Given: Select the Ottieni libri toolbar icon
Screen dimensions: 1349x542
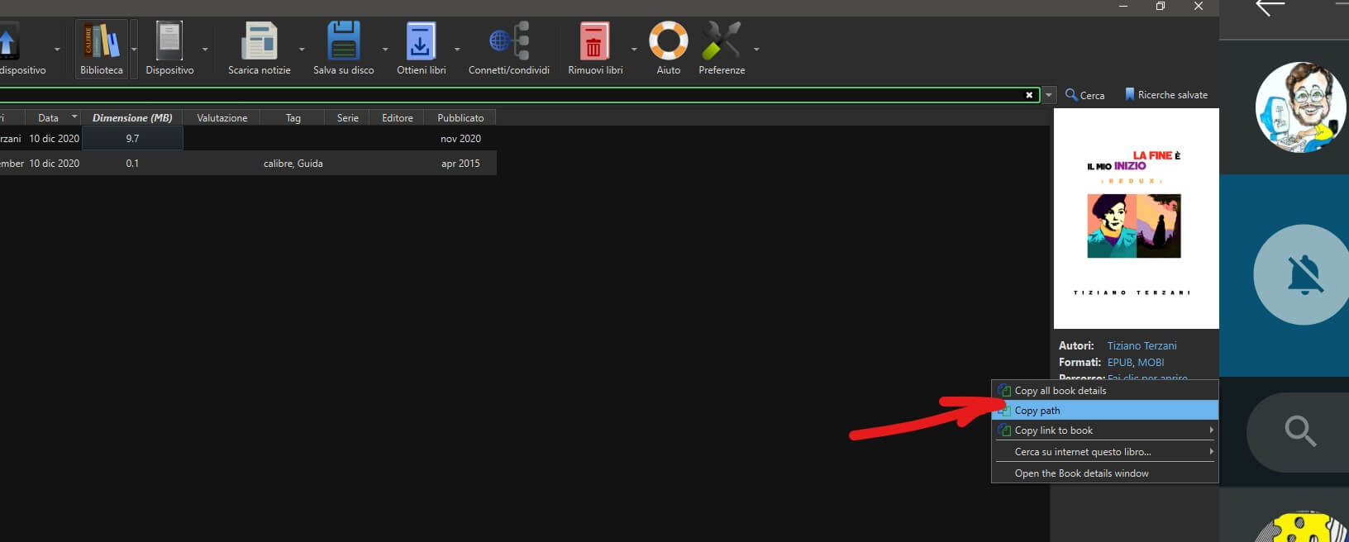Looking at the screenshot, I should click(x=421, y=41).
